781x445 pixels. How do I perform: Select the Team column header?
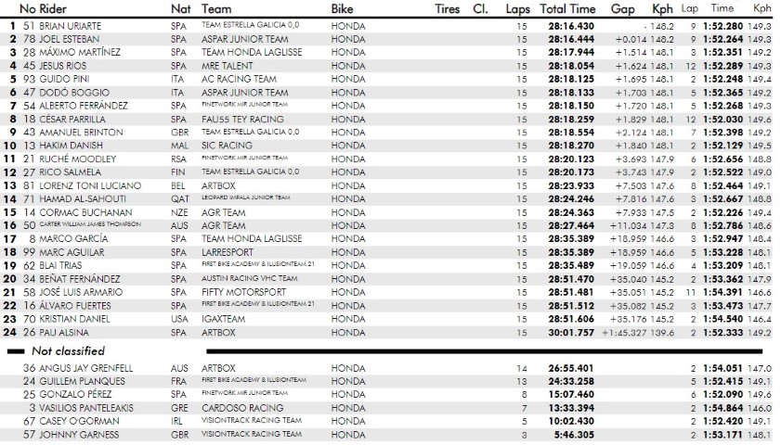[x=215, y=8]
